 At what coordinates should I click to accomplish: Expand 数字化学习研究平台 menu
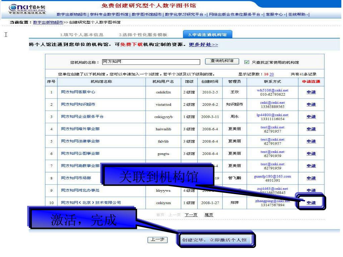185,14
